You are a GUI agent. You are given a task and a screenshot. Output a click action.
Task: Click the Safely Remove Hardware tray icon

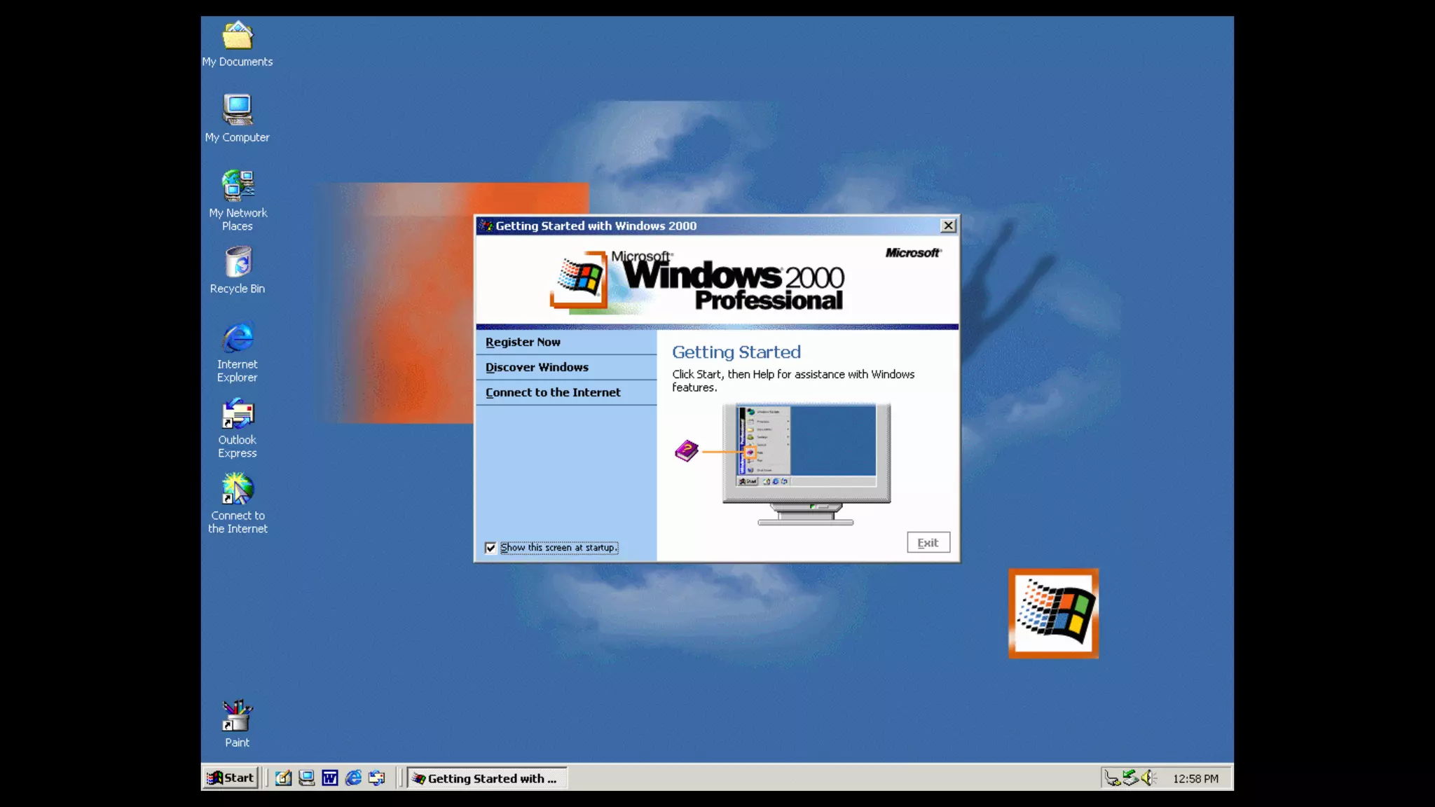(1130, 778)
